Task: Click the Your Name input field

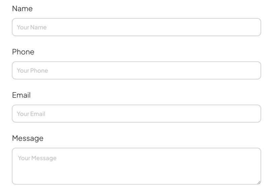Action: [136, 27]
